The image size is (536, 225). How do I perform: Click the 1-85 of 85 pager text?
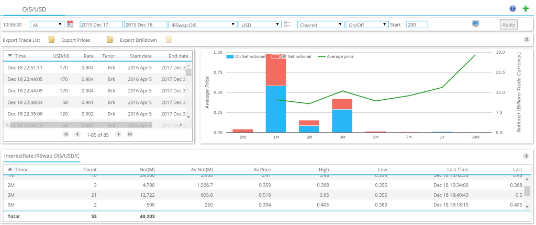point(98,135)
